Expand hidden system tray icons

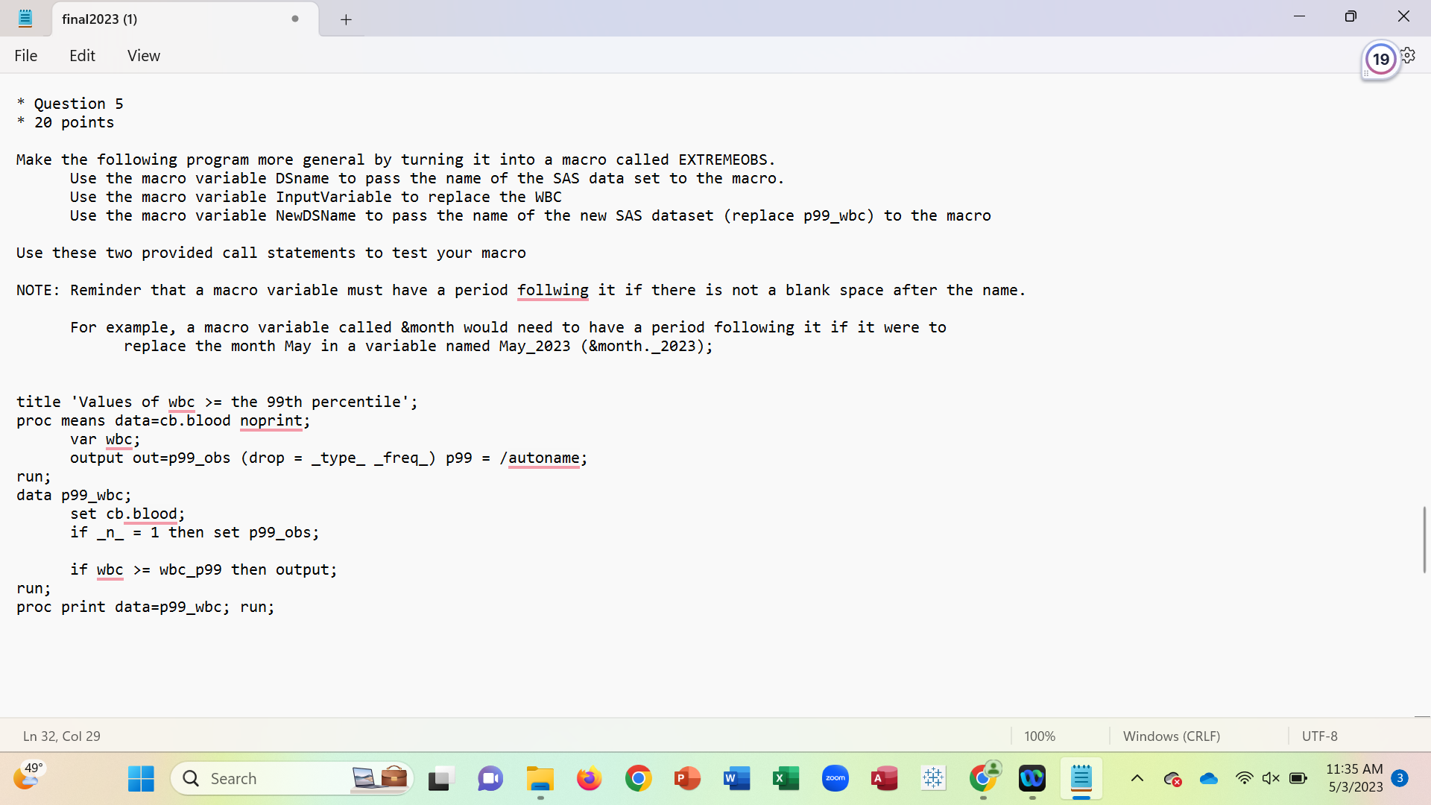click(1137, 778)
